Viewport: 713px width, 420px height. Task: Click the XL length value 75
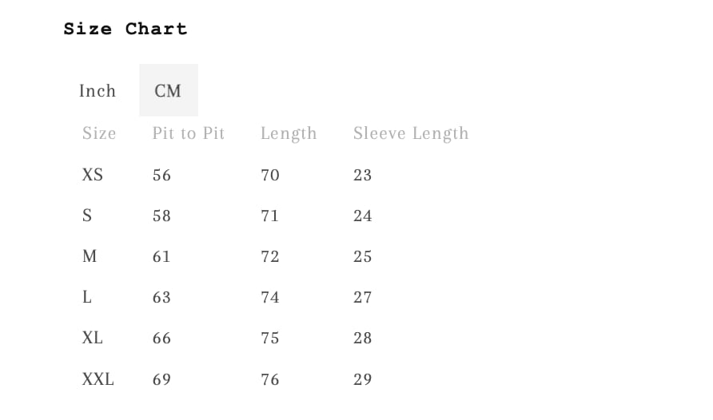tap(269, 339)
